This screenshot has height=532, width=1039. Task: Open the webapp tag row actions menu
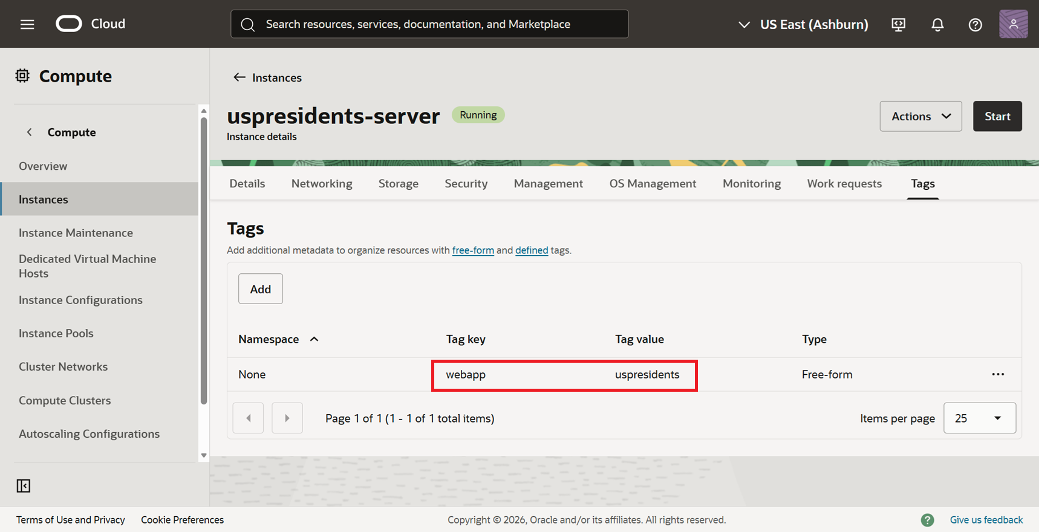[x=998, y=374]
